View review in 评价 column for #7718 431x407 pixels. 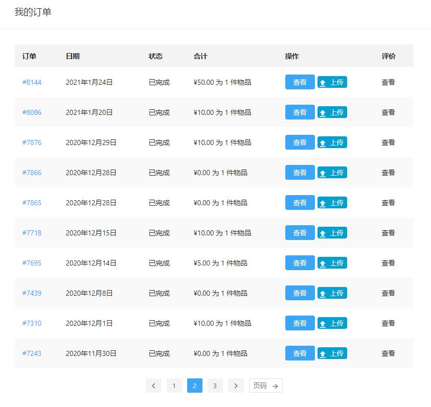(x=388, y=233)
